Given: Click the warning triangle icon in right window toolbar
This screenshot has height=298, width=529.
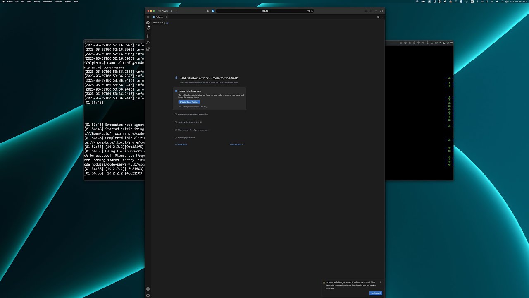Looking at the screenshot, I should click(x=443, y=43).
